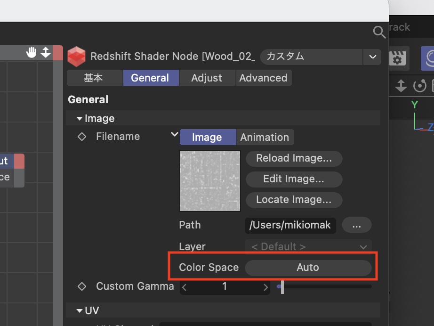Open render settings clapperboard gear icon
The width and height of the screenshot is (434, 326).
point(397,58)
